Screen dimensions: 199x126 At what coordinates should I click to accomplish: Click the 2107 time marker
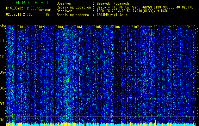135,27
